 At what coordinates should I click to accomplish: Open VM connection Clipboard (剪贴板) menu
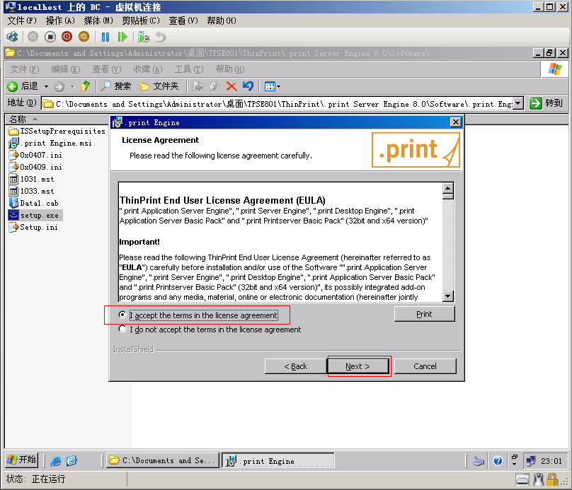[141, 21]
